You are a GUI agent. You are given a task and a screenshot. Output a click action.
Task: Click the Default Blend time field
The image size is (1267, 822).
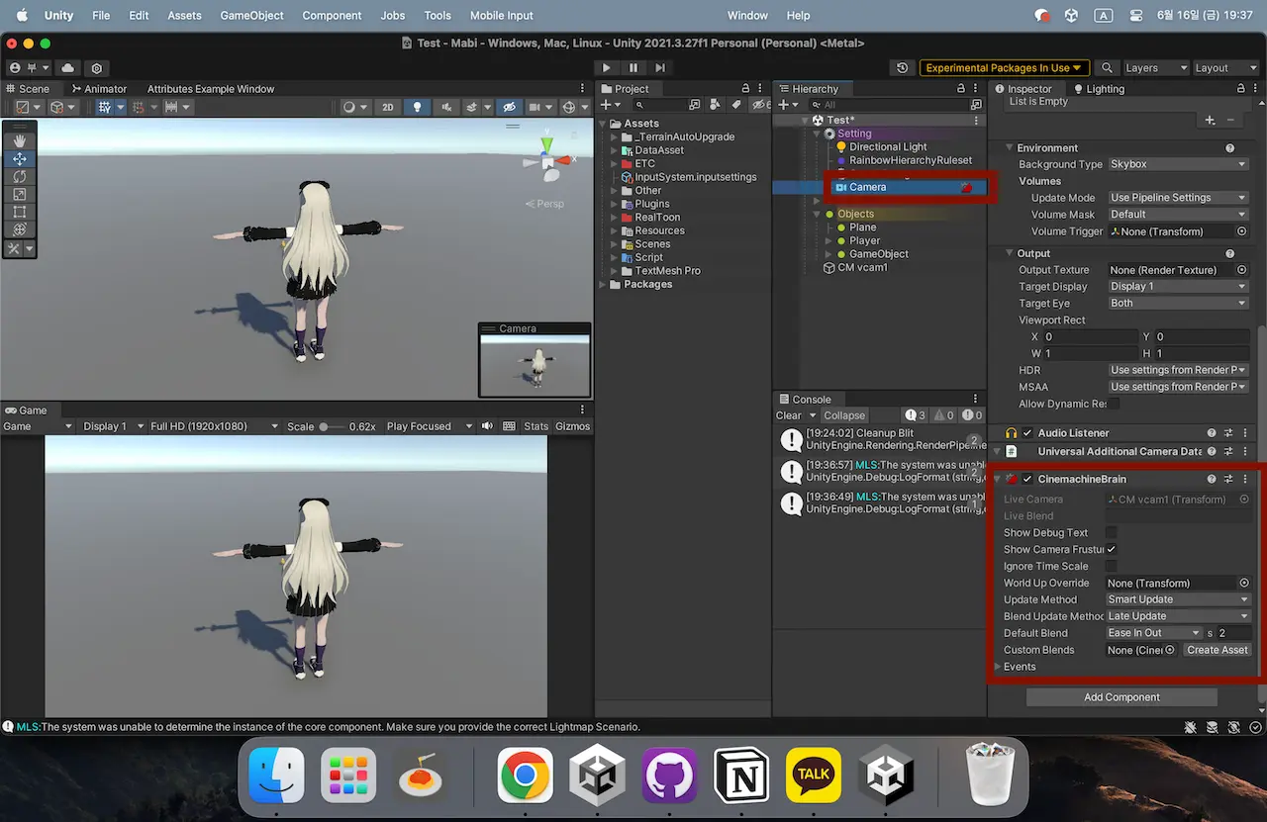pos(1233,633)
